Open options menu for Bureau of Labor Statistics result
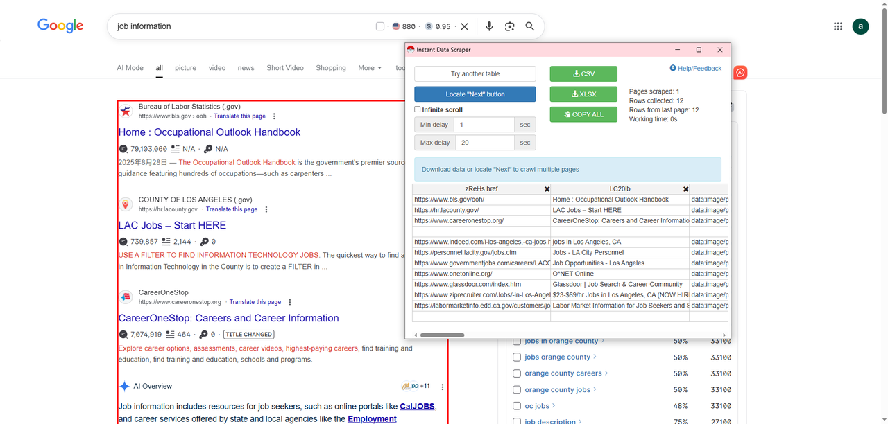This screenshot has height=424, width=888. point(274,116)
